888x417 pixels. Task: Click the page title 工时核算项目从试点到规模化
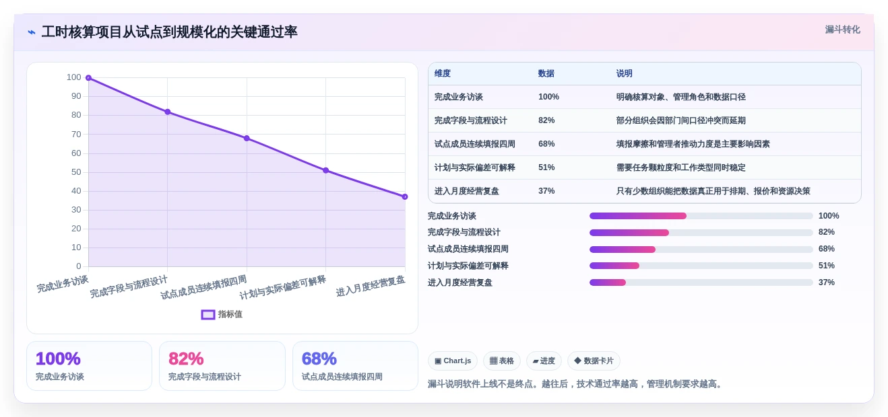[x=169, y=32]
